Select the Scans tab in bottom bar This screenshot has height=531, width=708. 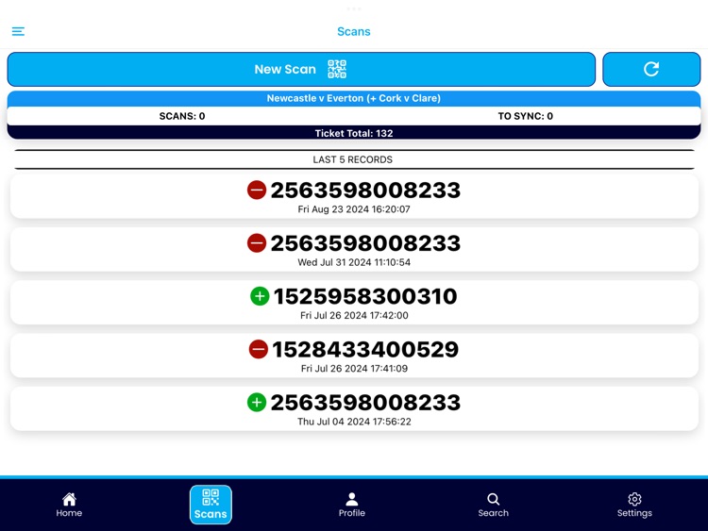pyautogui.click(x=211, y=505)
